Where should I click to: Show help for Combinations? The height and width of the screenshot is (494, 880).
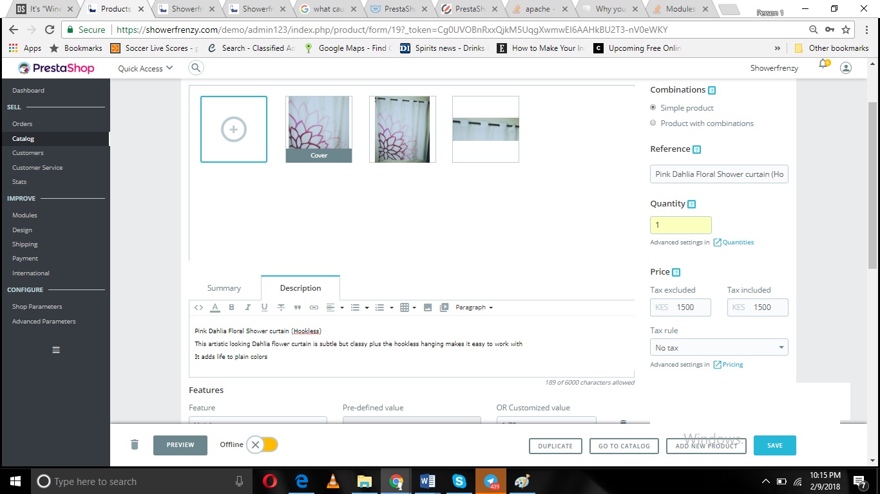click(712, 91)
